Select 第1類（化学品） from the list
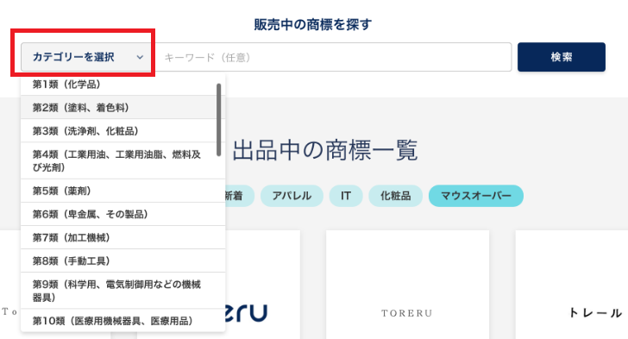This screenshot has width=628, height=339. pyautogui.click(x=123, y=85)
